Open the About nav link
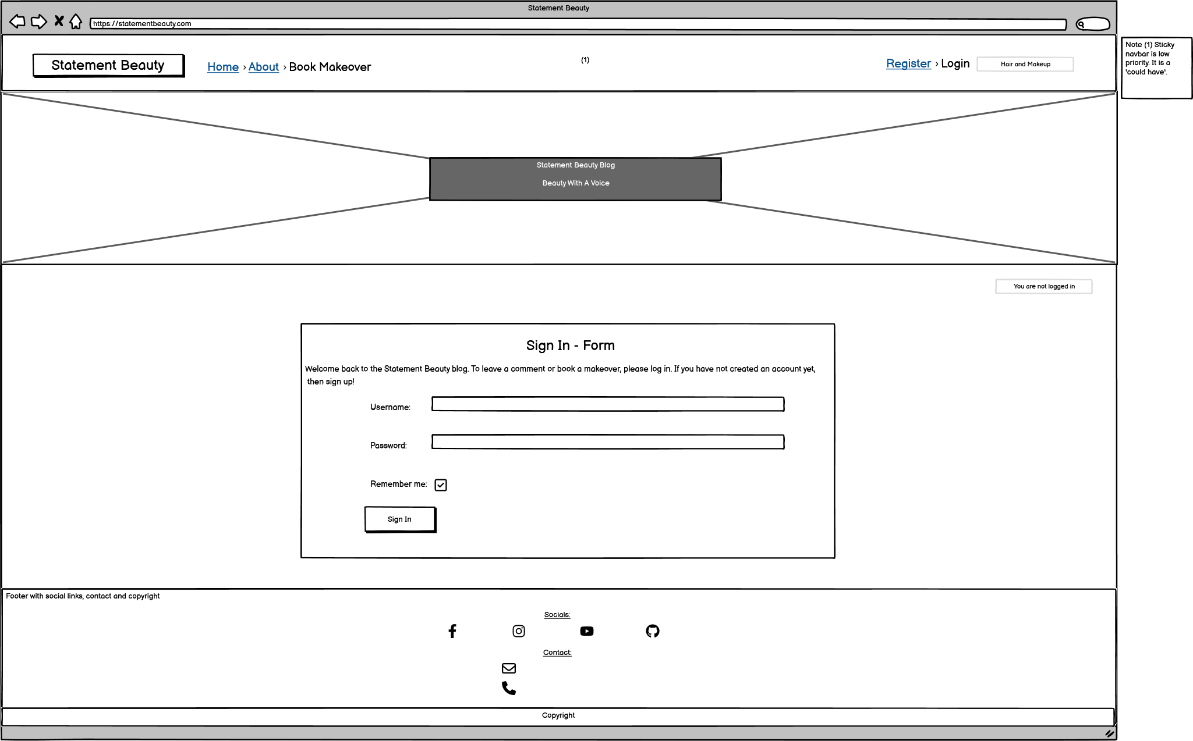Screen dimensions: 1193x741 point(264,67)
